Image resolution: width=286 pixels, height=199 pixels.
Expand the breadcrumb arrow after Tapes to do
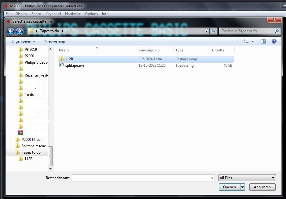[63, 31]
